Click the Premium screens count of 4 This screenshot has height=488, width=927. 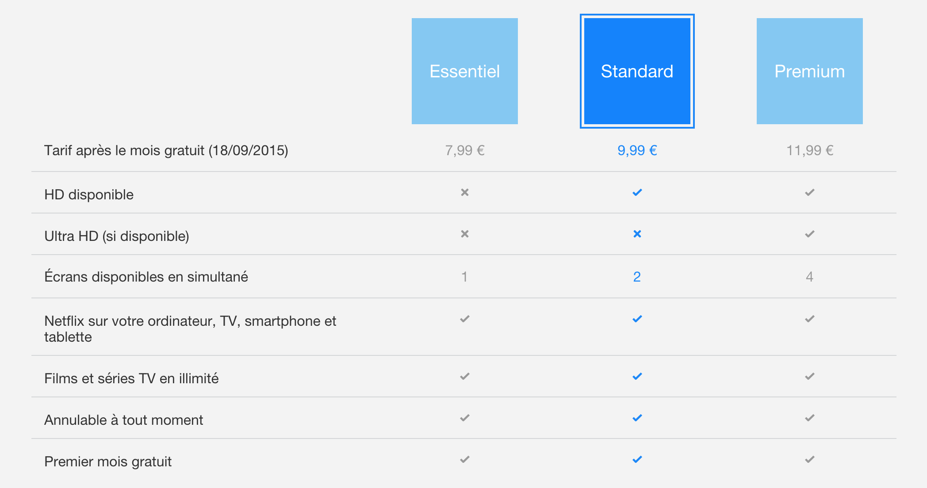[809, 277]
